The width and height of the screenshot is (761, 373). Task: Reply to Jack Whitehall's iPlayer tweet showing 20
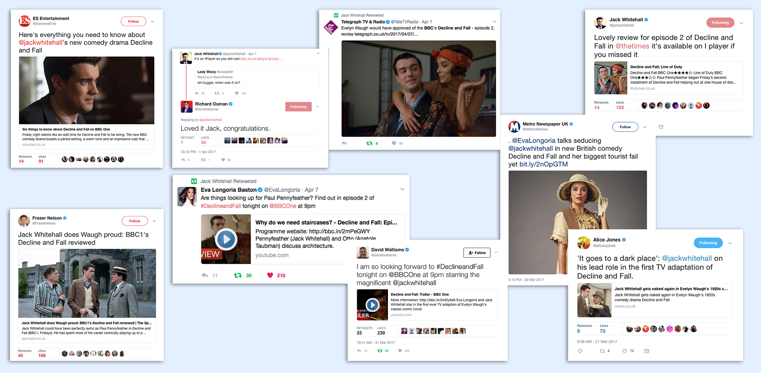tap(197, 93)
